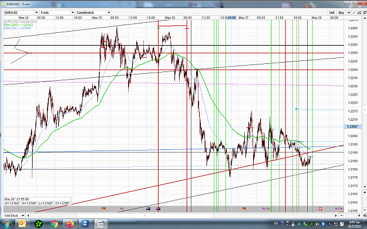
Task: Click the 1.2250 price axis label
Action: (353, 53)
